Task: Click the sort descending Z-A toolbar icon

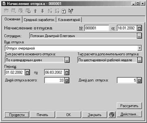Action: click(x=57, y=11)
